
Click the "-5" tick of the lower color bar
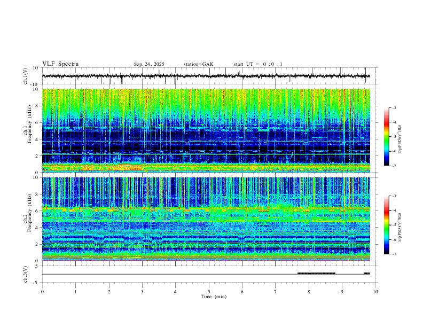(x=394, y=225)
